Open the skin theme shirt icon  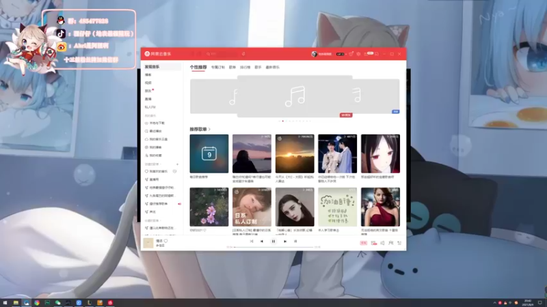[x=351, y=54]
